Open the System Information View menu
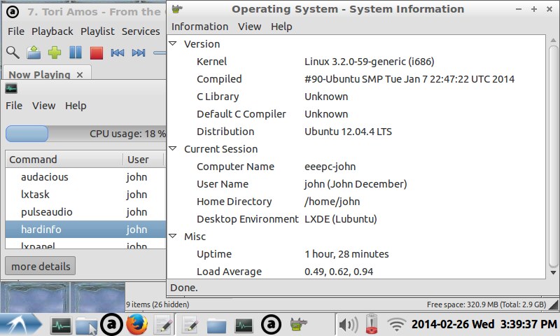 click(x=249, y=27)
